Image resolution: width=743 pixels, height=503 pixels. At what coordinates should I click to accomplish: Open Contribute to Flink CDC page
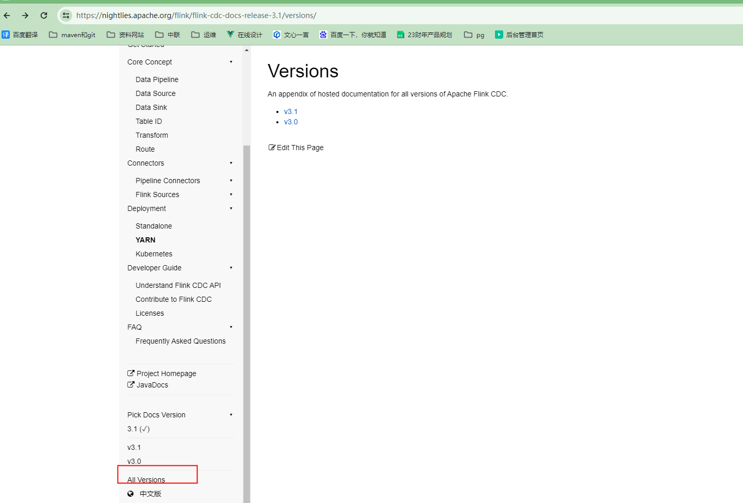173,299
